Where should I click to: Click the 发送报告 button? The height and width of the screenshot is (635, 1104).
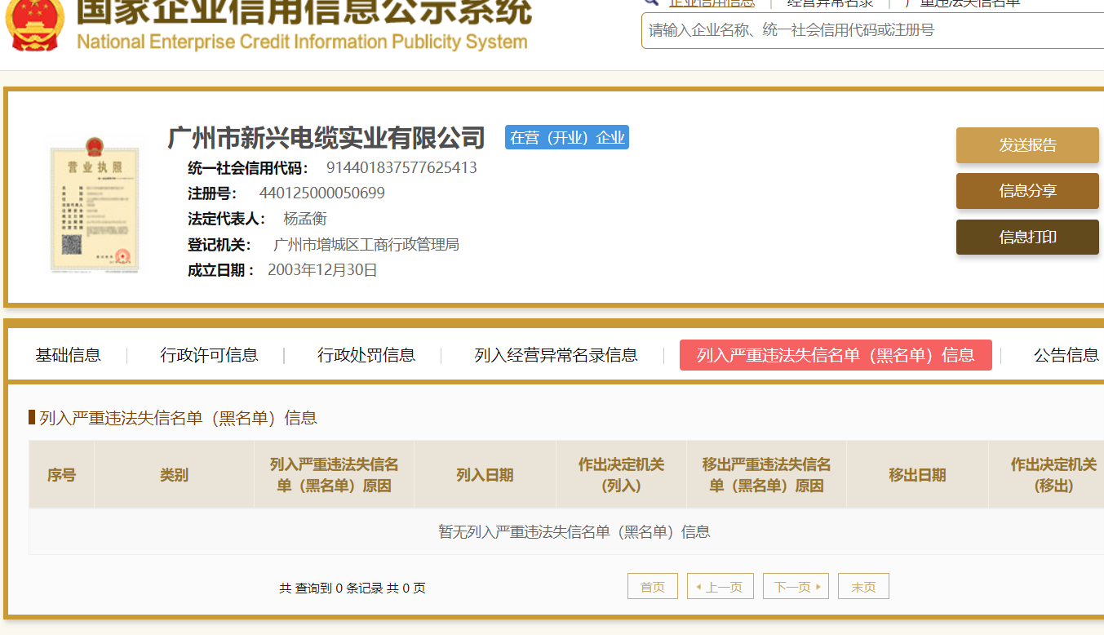(1027, 145)
